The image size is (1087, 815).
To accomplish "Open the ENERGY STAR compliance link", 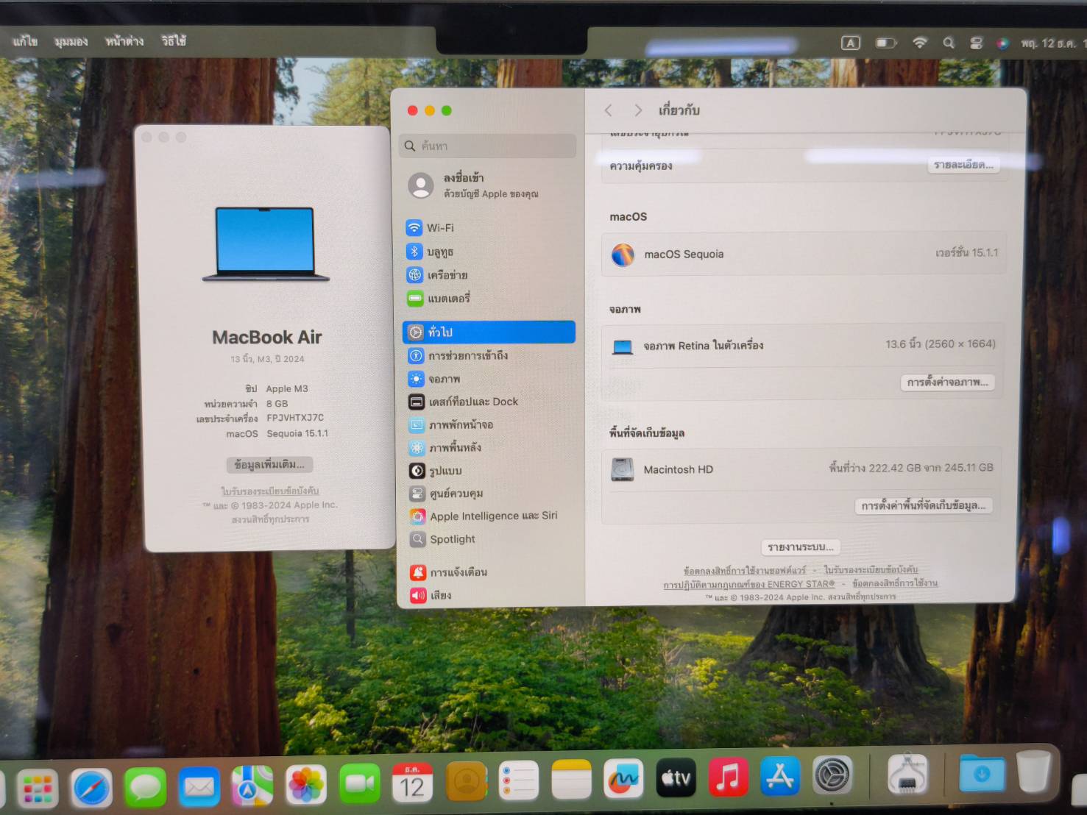I will click(748, 585).
